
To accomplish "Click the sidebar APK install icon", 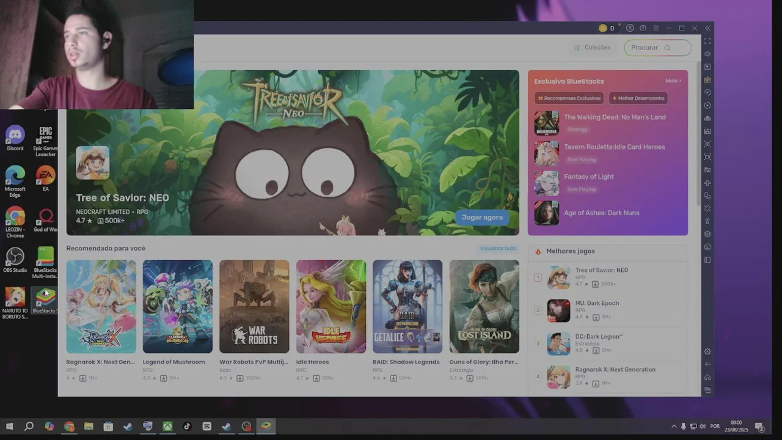I will point(707,131).
